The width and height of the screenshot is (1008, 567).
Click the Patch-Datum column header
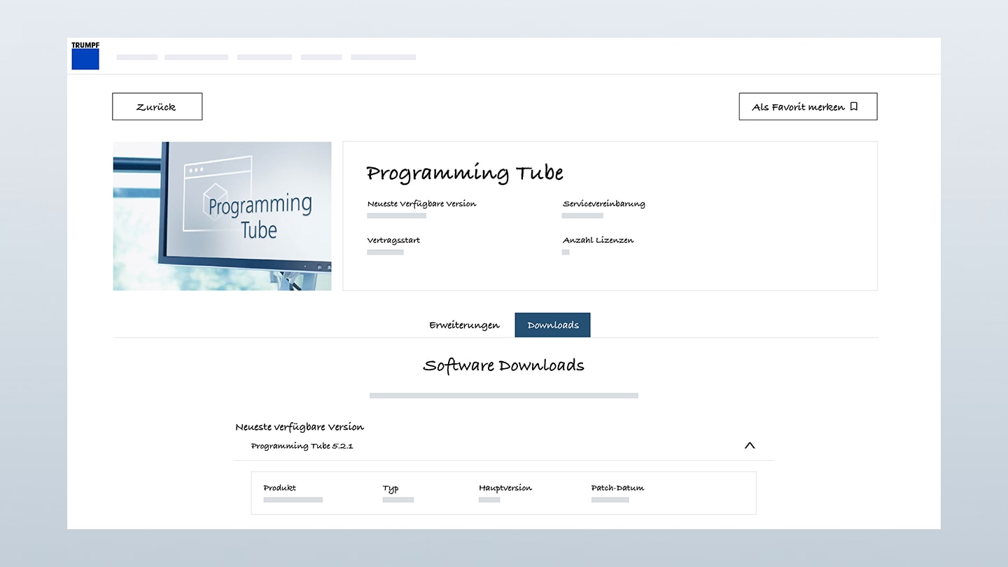coord(617,488)
